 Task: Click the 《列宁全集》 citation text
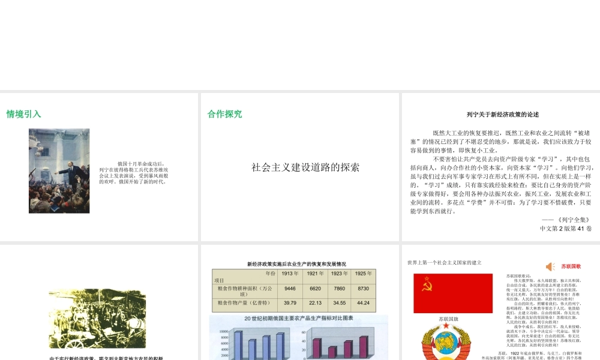click(574, 220)
